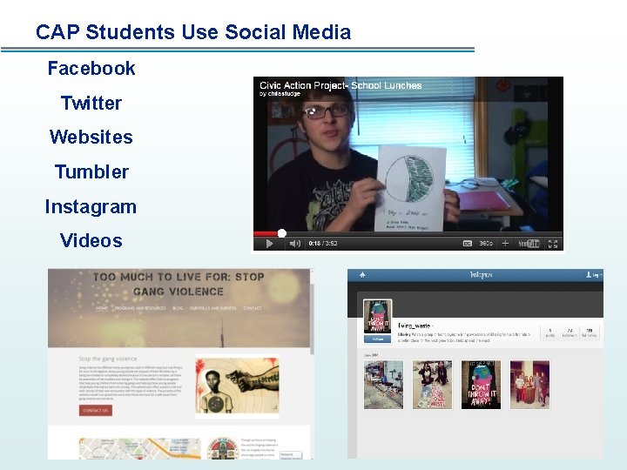Open the YouTube logo link

tap(529, 244)
